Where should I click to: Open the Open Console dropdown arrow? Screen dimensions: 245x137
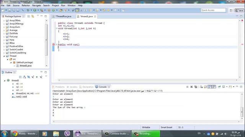[x=234, y=87]
